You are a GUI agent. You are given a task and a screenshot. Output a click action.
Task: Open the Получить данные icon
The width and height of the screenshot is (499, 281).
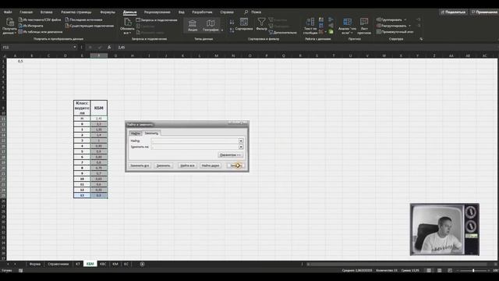point(9,26)
